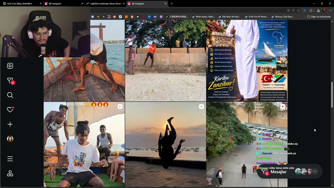Open 'Feed The Pit Steam...' bookmark
Screen dimensions: 334x188
(256, 17)
